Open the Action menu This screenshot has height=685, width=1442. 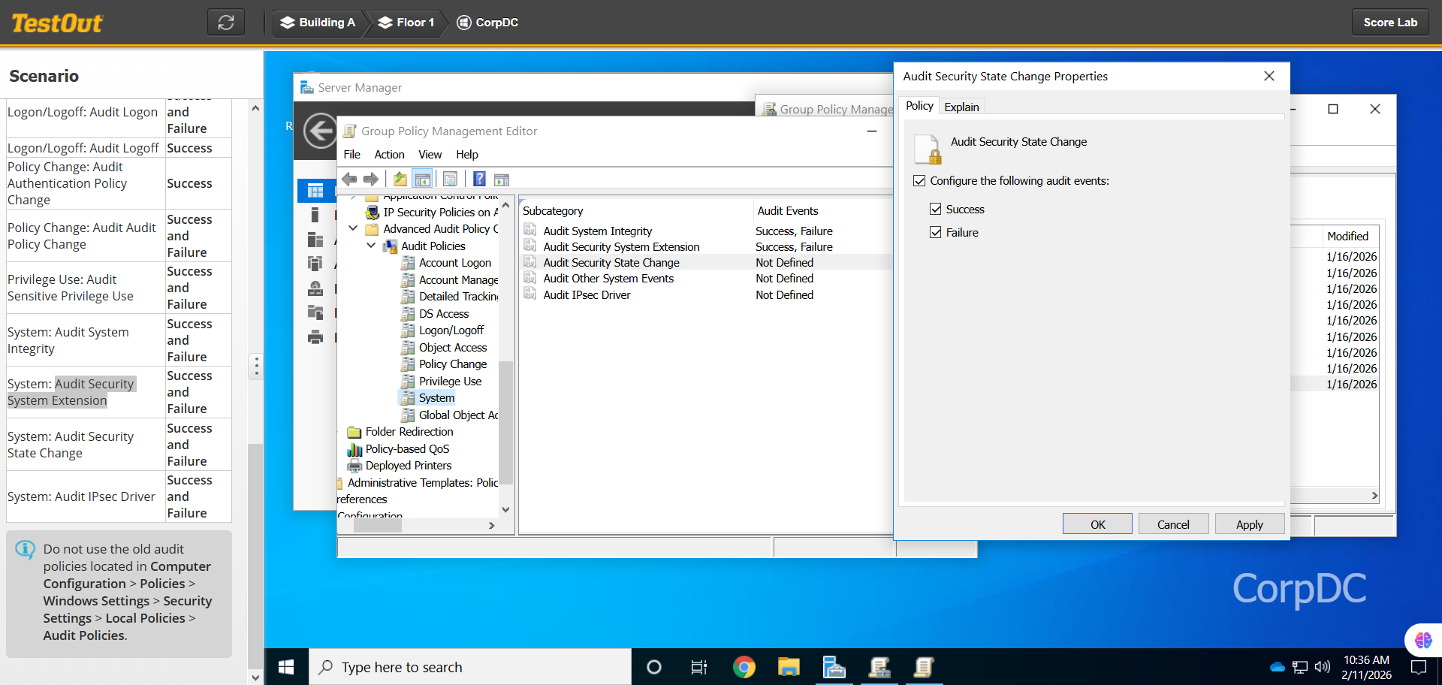click(389, 155)
